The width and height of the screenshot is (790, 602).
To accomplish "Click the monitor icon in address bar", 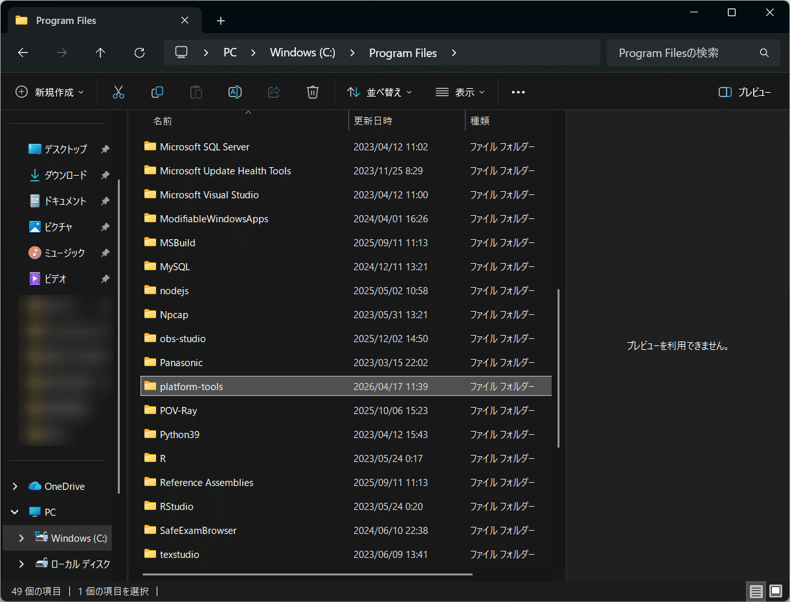I will pos(181,52).
